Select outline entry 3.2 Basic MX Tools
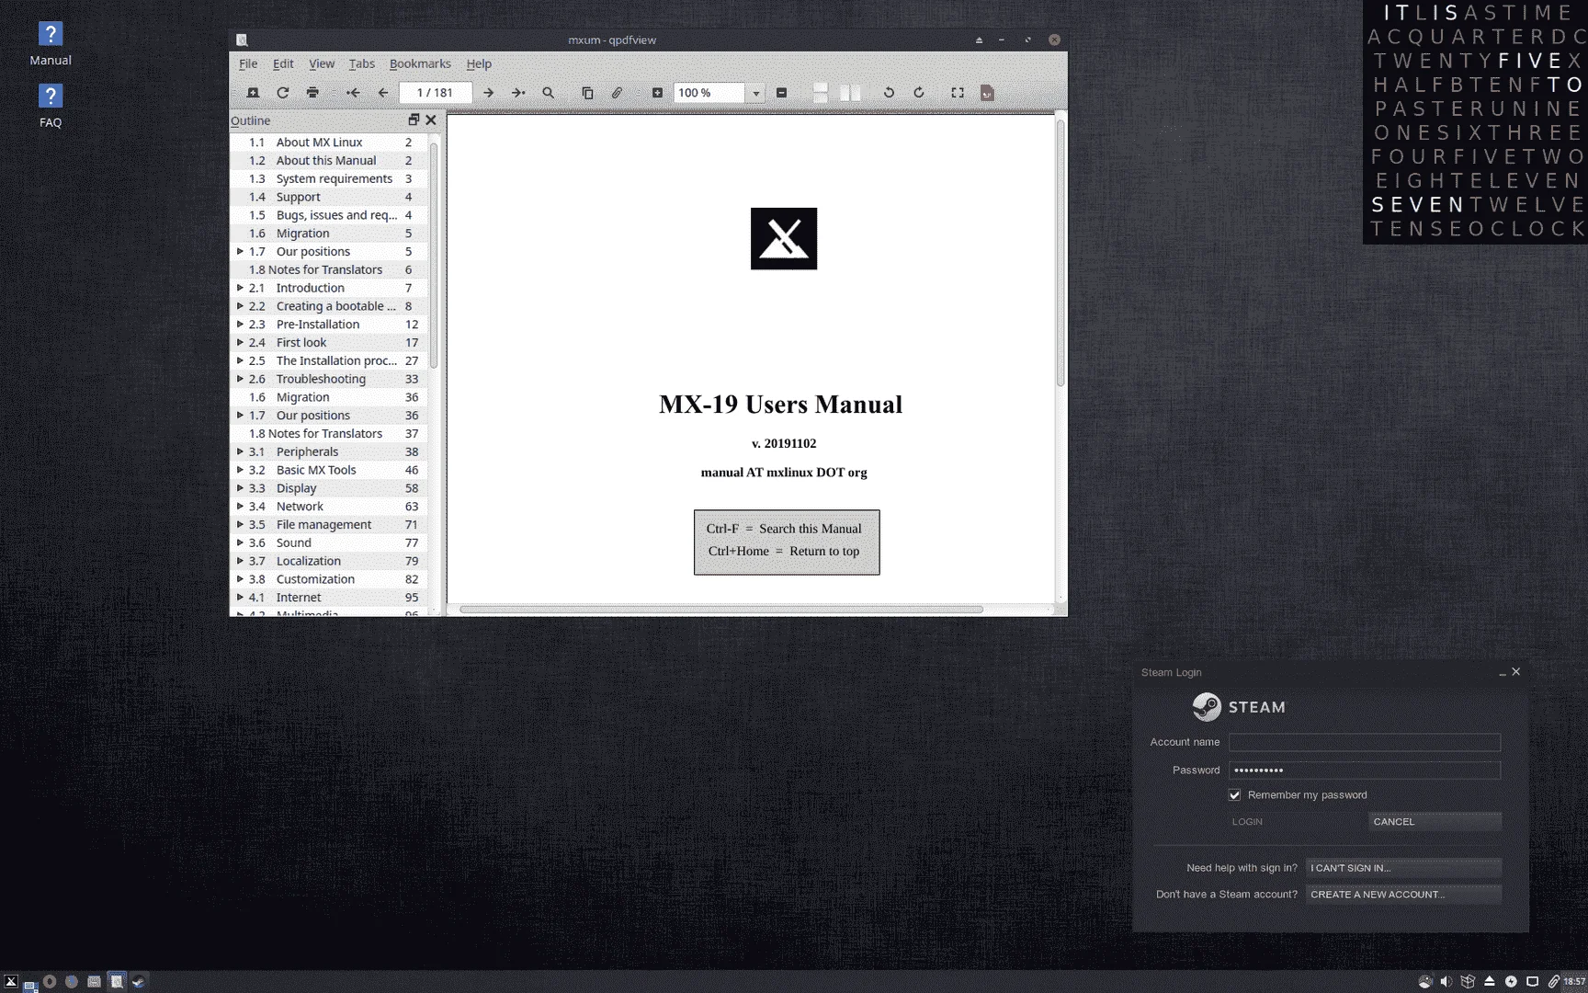The width and height of the screenshot is (1588, 993). pos(329,470)
